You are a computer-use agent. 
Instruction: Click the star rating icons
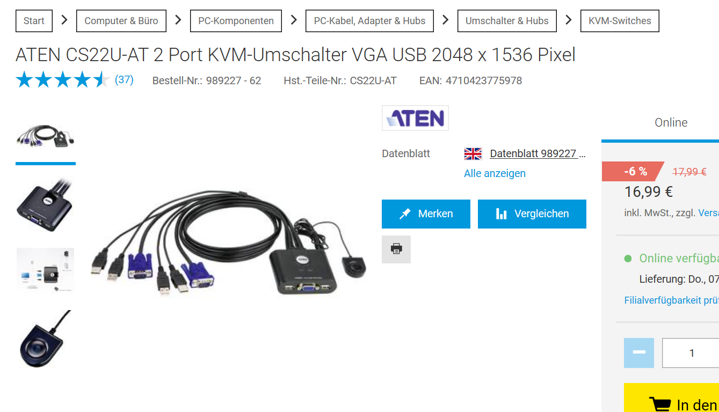[63, 80]
